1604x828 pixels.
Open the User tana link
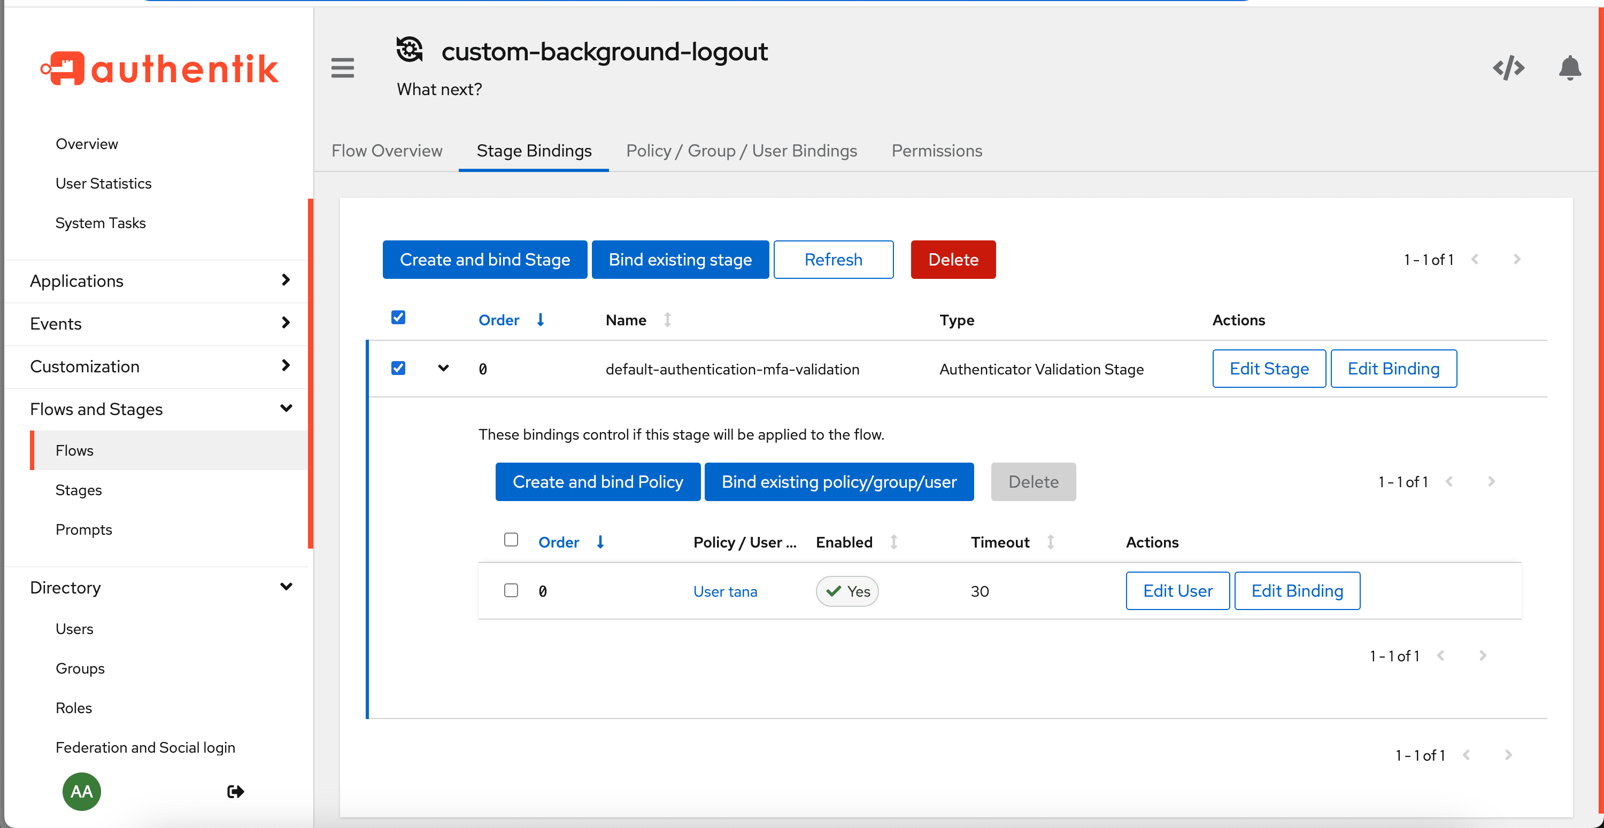(725, 591)
